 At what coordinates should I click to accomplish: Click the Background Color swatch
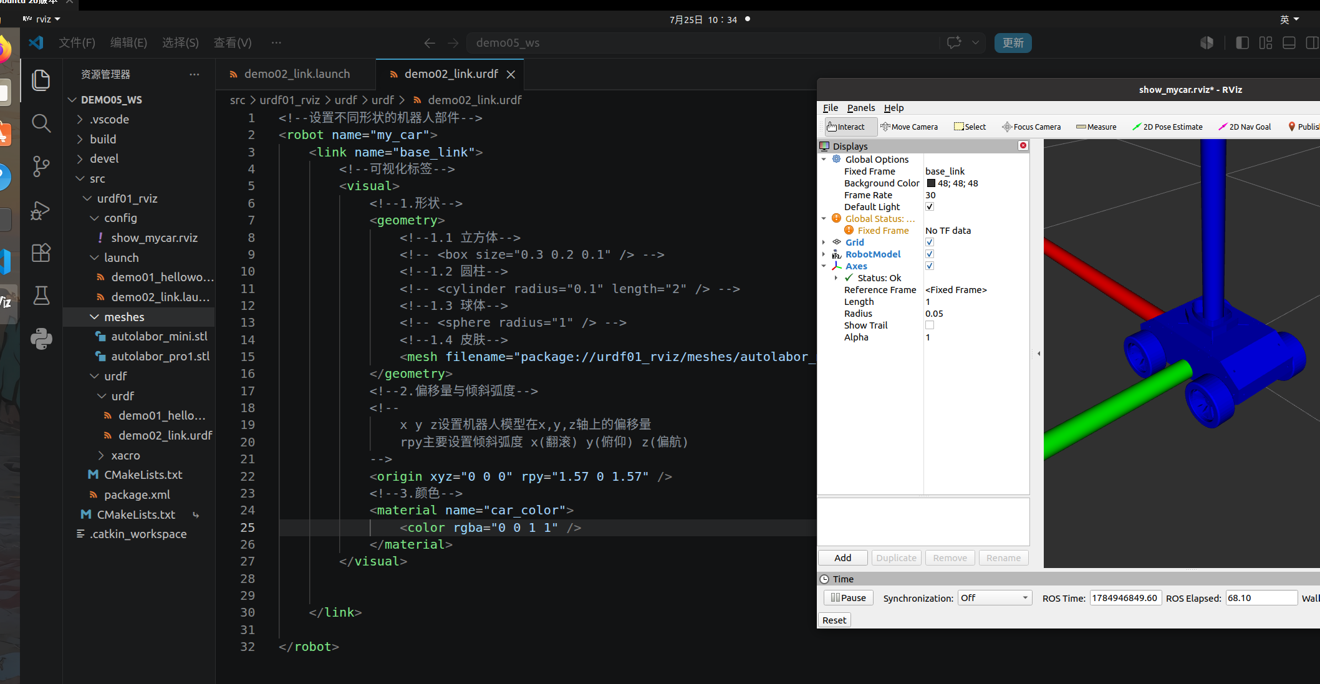tap(931, 183)
